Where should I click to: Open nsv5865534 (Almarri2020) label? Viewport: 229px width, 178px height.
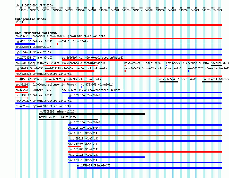pyautogui.click(x=178, y=79)
